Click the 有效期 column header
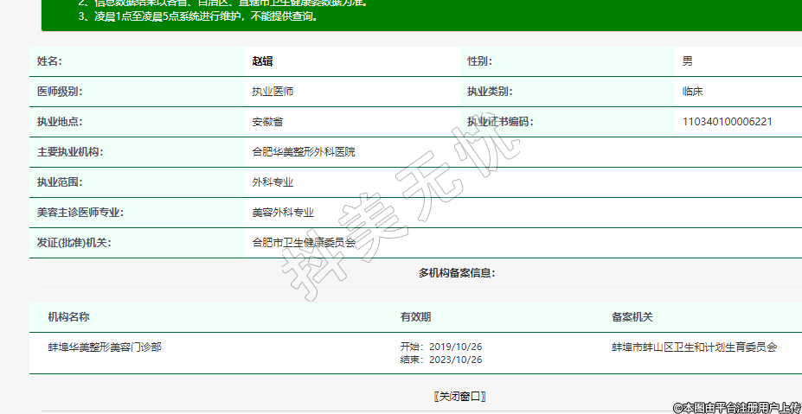This screenshot has height=414, width=802. 415,317
